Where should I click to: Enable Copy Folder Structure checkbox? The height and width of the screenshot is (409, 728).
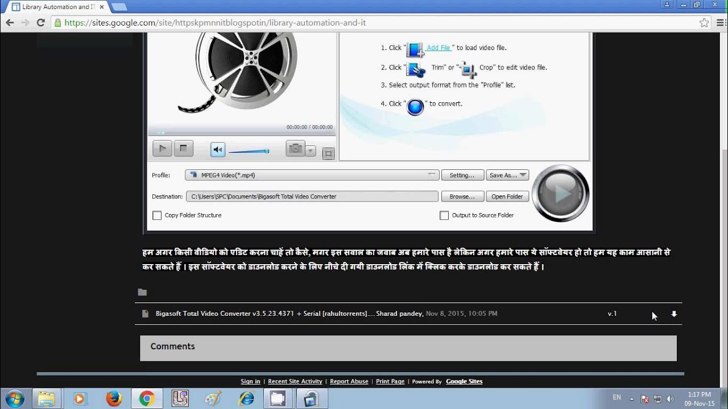point(157,215)
